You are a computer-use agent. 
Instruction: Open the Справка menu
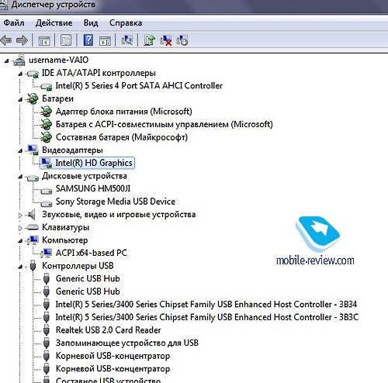(126, 22)
